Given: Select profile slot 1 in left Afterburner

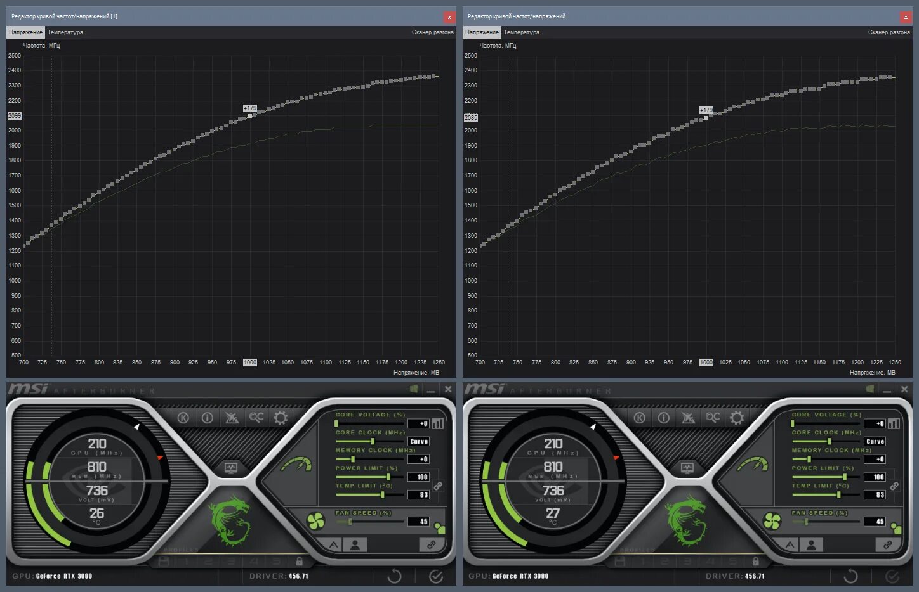Looking at the screenshot, I should (x=187, y=562).
